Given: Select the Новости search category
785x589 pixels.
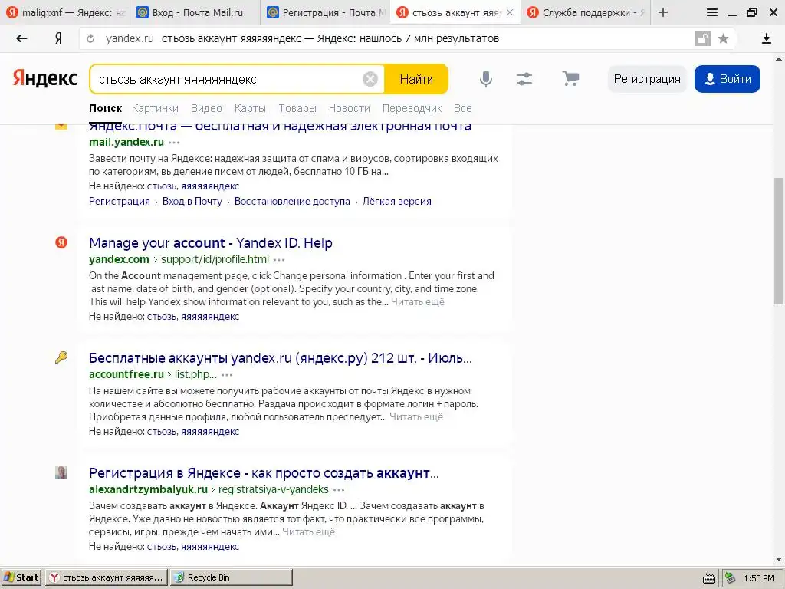Looking at the screenshot, I should tap(350, 108).
